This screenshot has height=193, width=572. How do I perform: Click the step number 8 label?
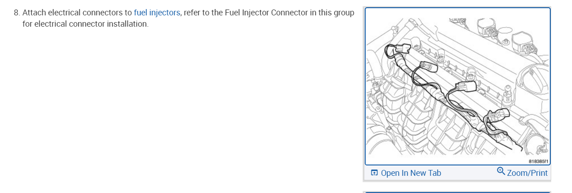pos(17,13)
